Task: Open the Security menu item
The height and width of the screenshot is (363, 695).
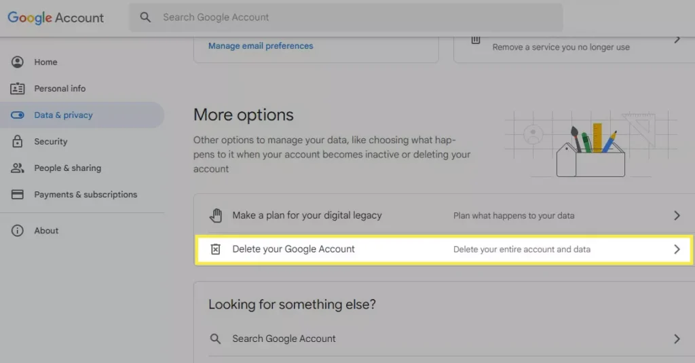Action: tap(51, 142)
